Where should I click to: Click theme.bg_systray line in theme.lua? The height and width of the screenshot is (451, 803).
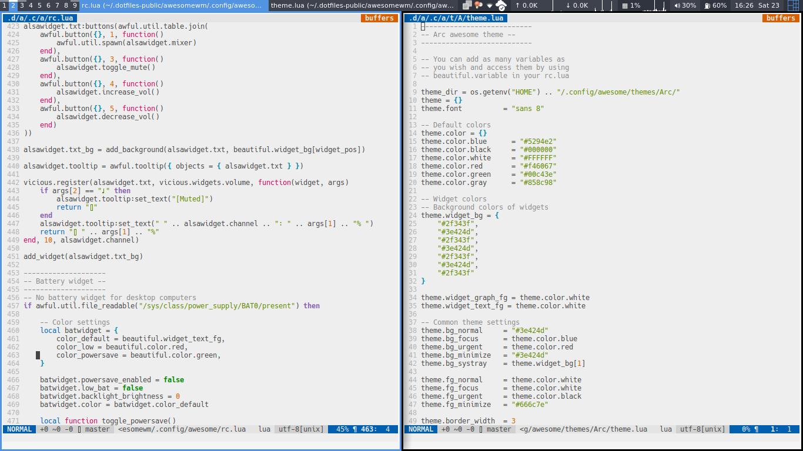tap(503, 364)
